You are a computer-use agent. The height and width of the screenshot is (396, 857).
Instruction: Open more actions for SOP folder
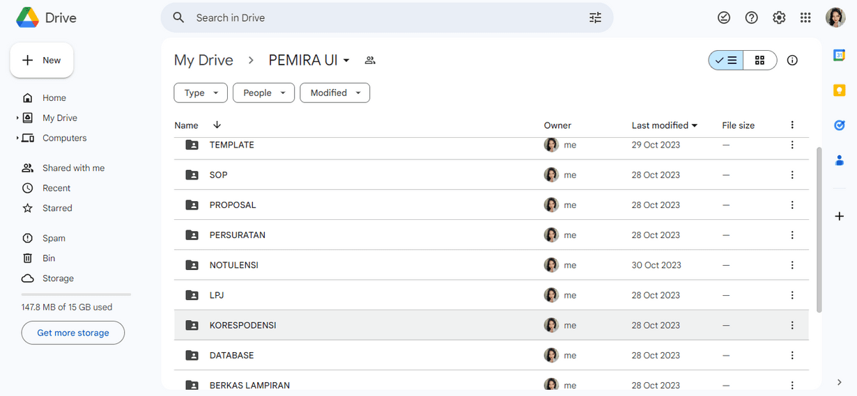(x=792, y=175)
